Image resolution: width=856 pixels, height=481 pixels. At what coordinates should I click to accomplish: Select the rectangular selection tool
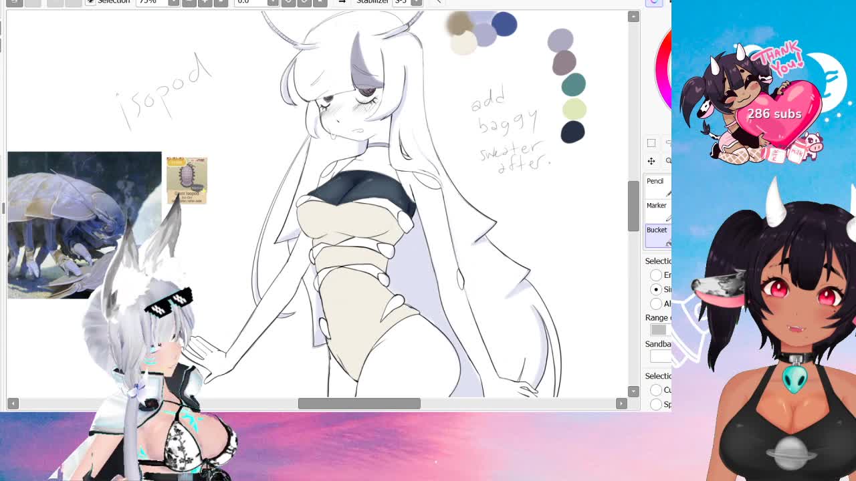tap(651, 143)
